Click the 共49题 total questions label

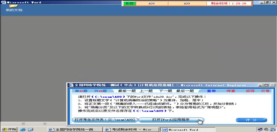[100, 91]
